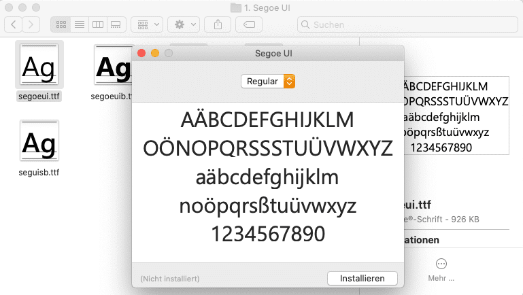Switch Finder to gallery view
The image size is (523, 295).
(x=116, y=24)
